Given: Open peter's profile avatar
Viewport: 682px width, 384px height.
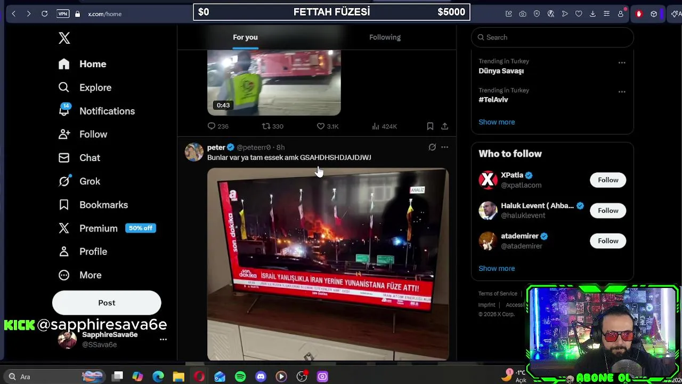Looking at the screenshot, I should tap(194, 152).
